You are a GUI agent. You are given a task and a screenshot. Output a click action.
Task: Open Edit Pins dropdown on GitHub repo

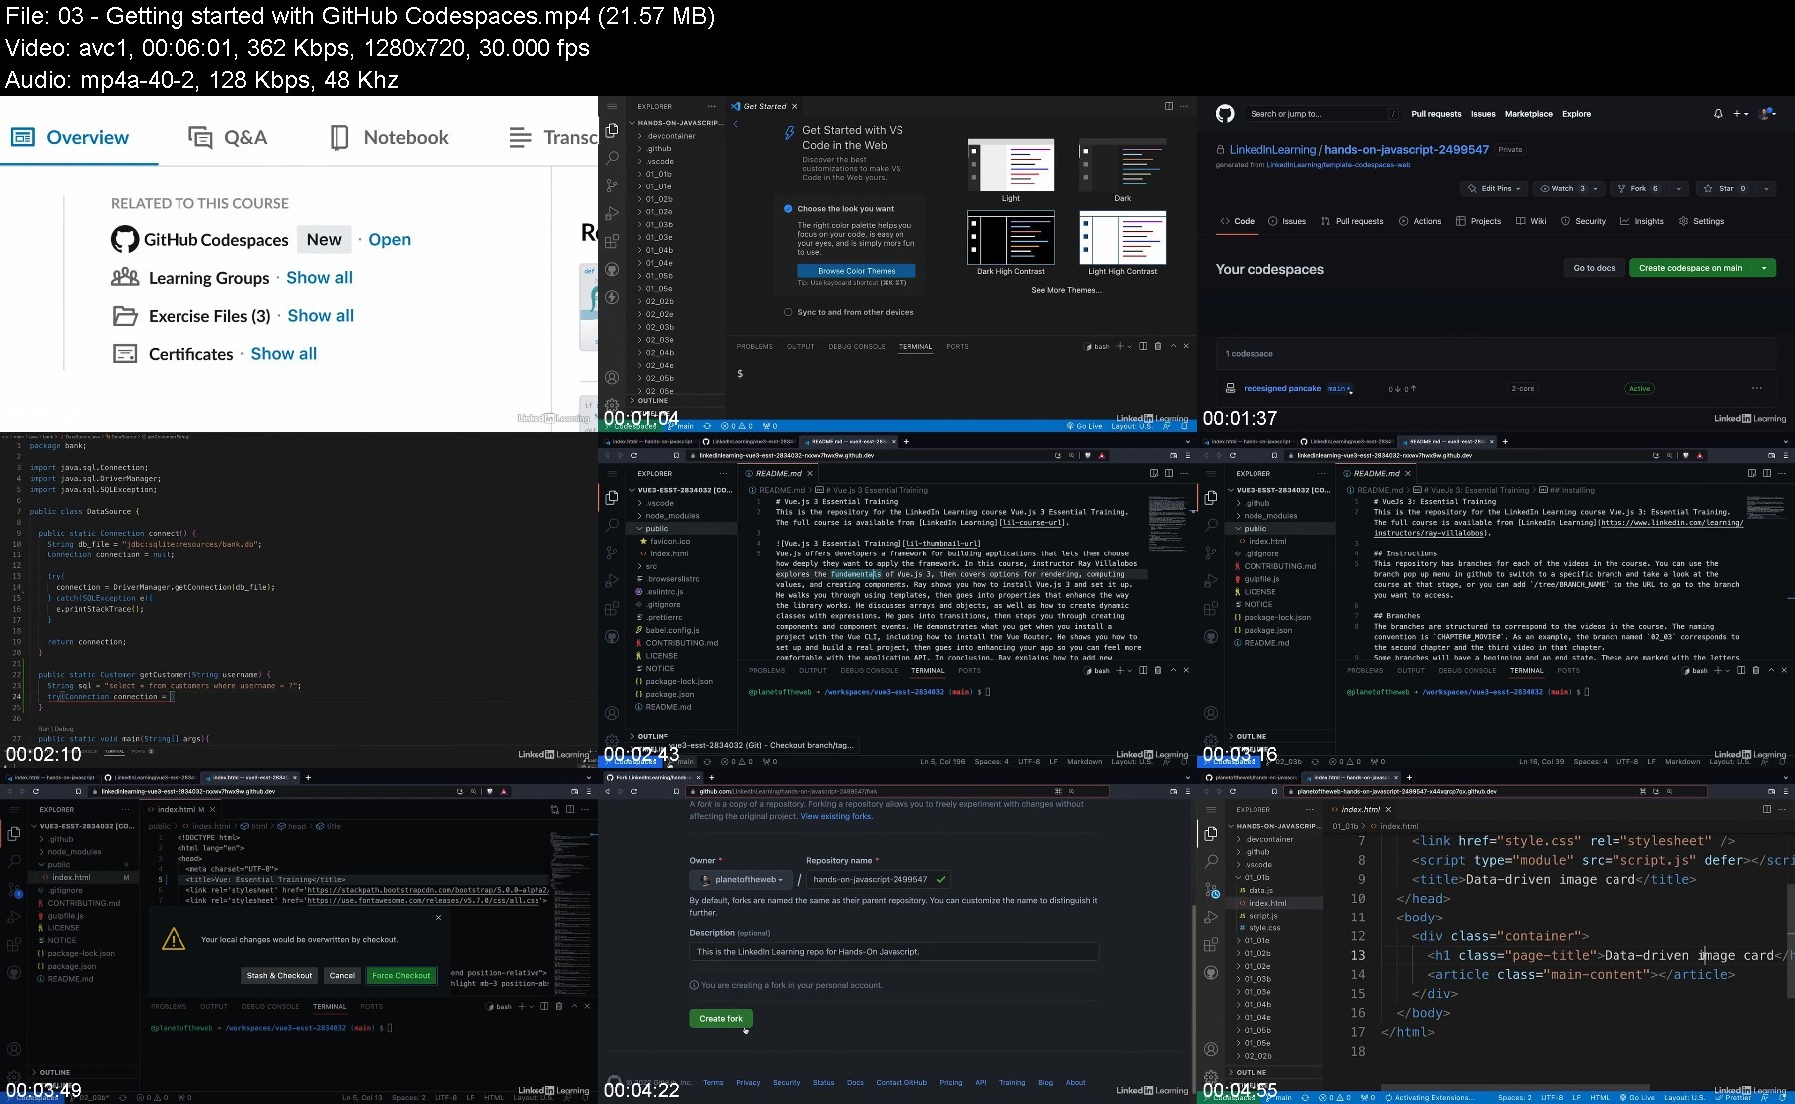point(1494,188)
